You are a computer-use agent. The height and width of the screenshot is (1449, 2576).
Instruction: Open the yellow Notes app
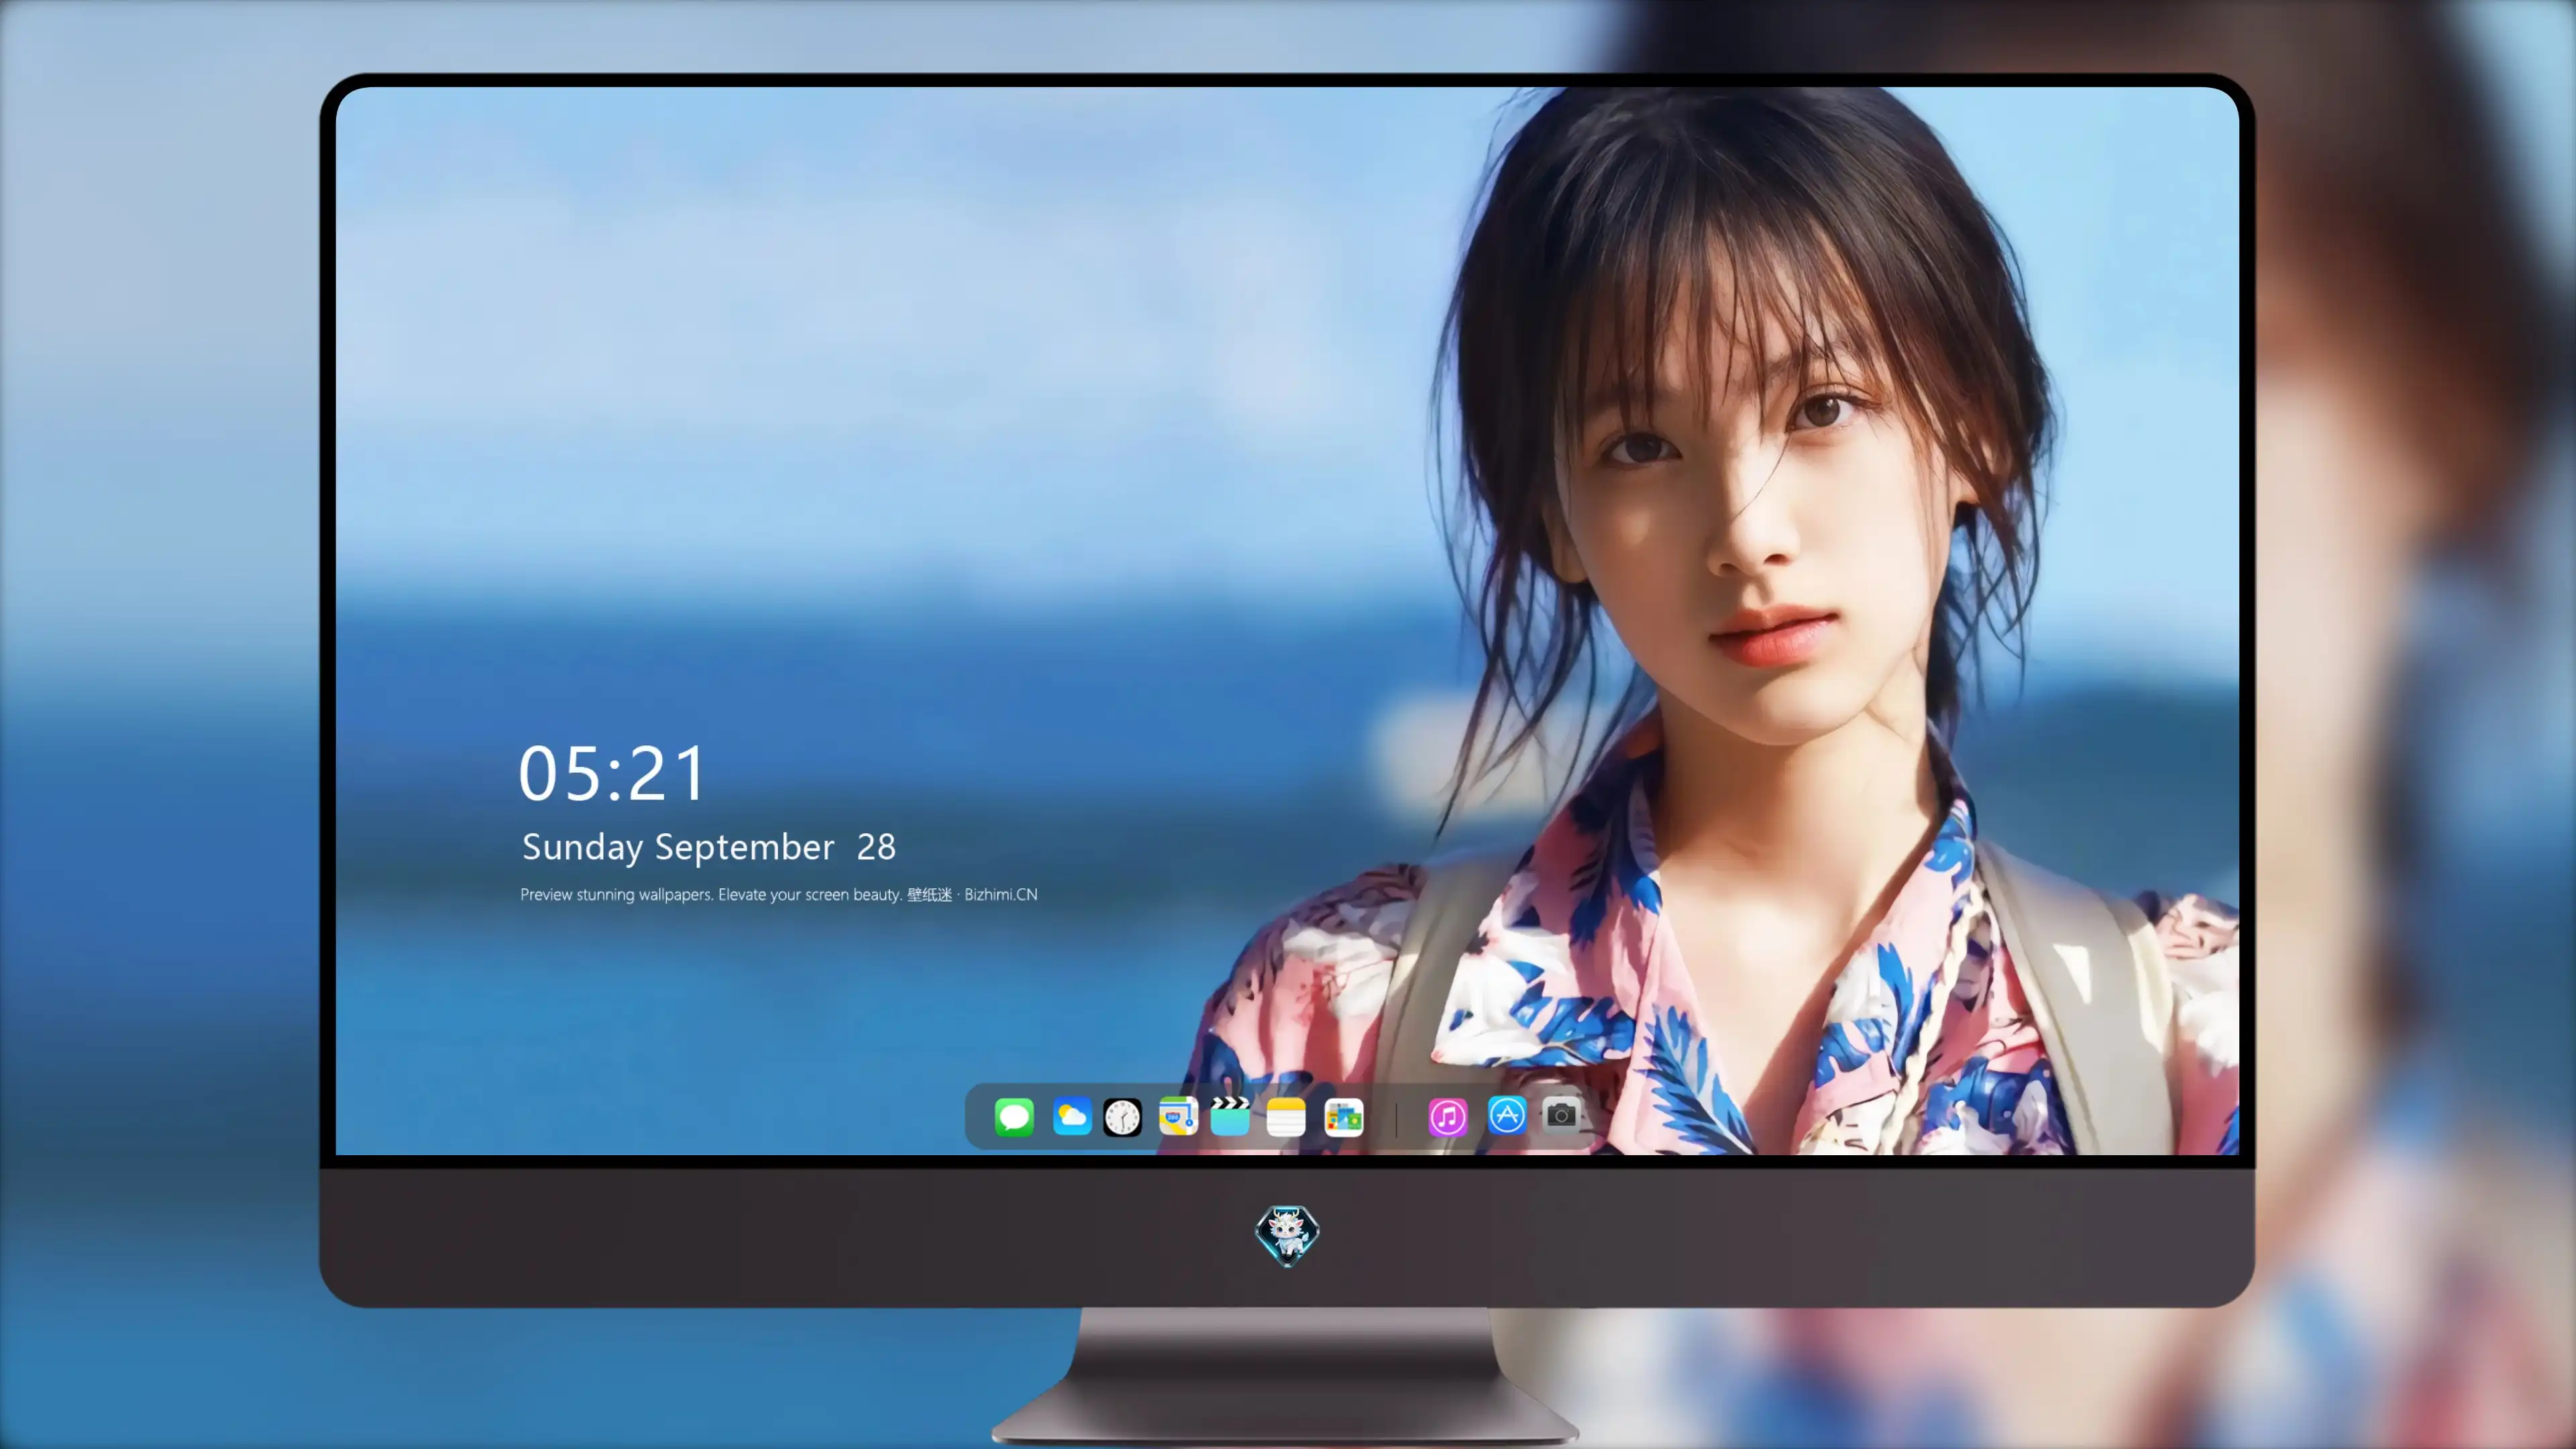[x=1286, y=1117]
